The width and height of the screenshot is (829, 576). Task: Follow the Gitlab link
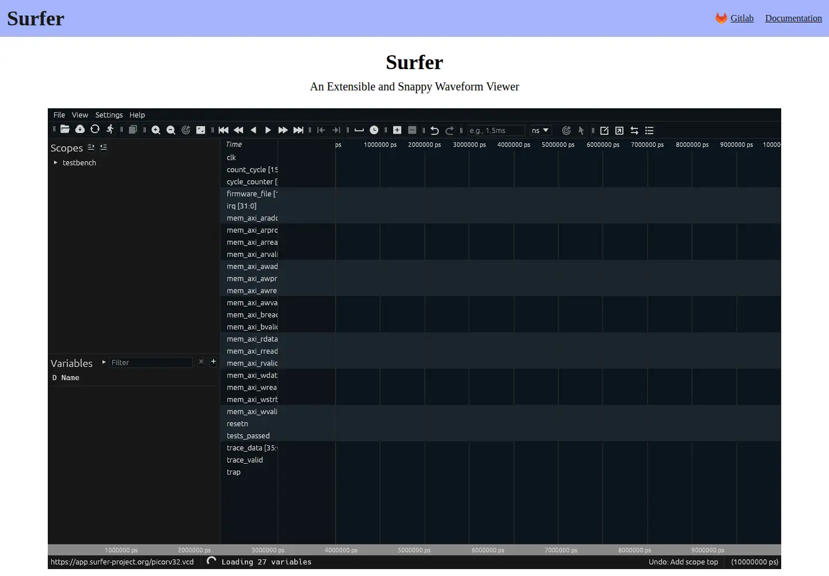(742, 18)
